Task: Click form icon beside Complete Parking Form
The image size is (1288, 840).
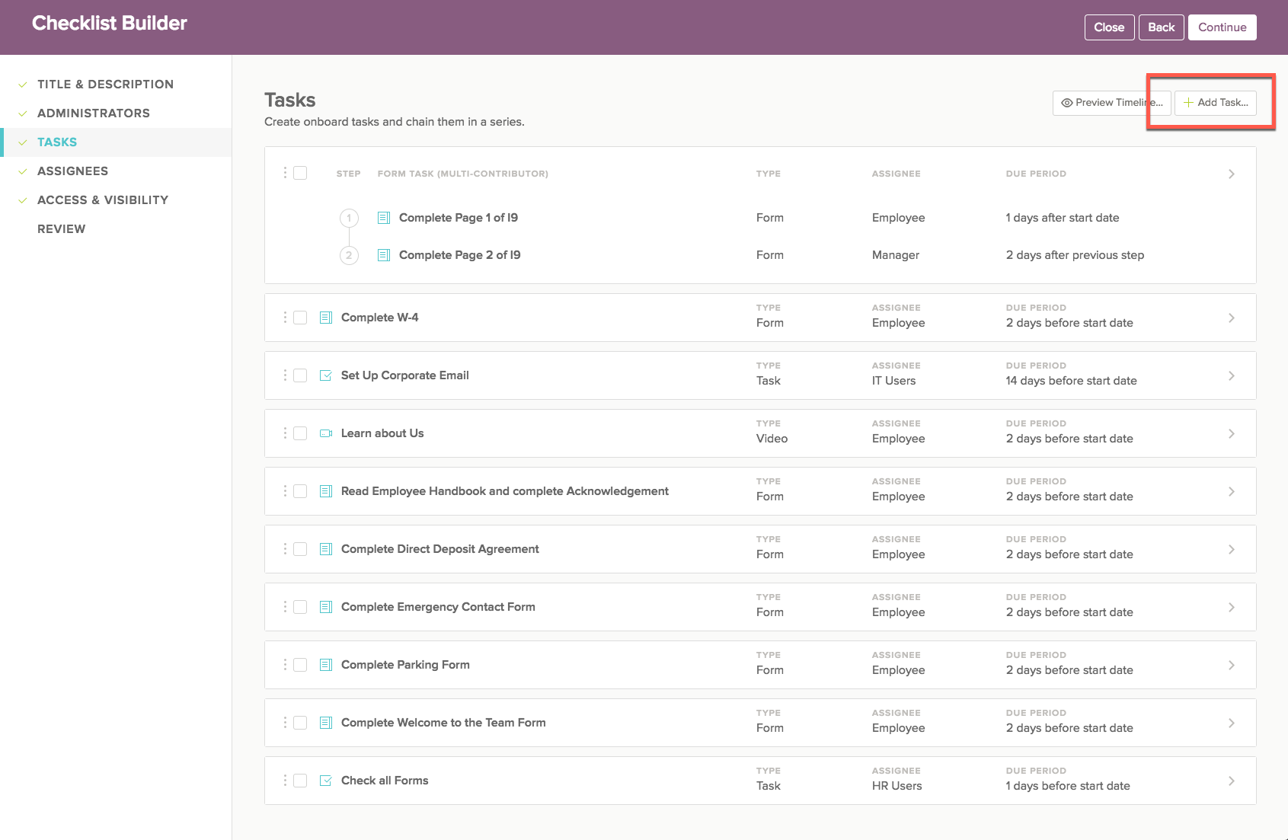Action: pos(326,665)
